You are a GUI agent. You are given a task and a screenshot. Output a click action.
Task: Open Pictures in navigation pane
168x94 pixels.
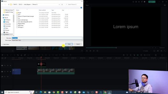(7, 30)
